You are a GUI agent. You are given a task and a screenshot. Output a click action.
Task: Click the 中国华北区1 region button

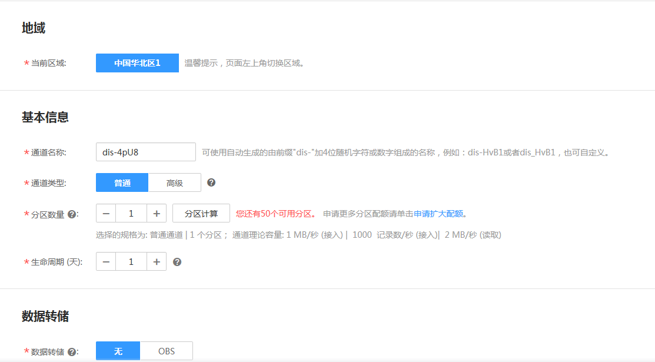138,63
